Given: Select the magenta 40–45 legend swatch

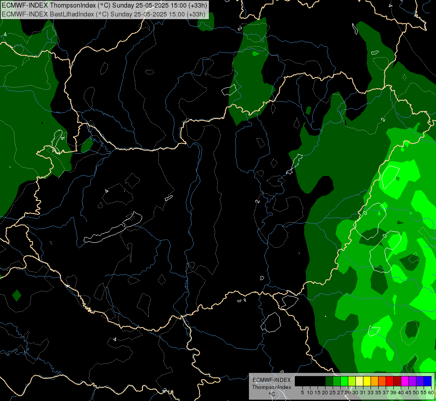Looking at the screenshot, I should click(405, 381).
